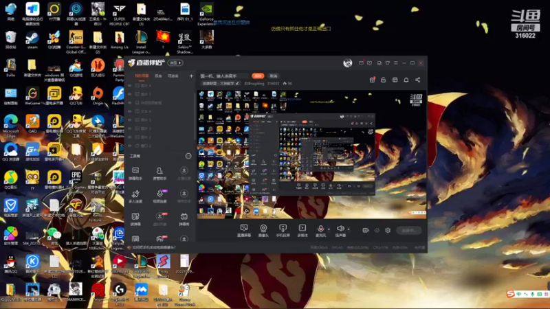
Task: Open the mode pill dropdown beside the logo
Action: (x=175, y=62)
